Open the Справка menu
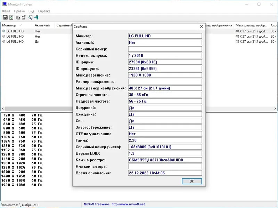Image resolution: width=278 pixels, height=208 pixels. 44,11
